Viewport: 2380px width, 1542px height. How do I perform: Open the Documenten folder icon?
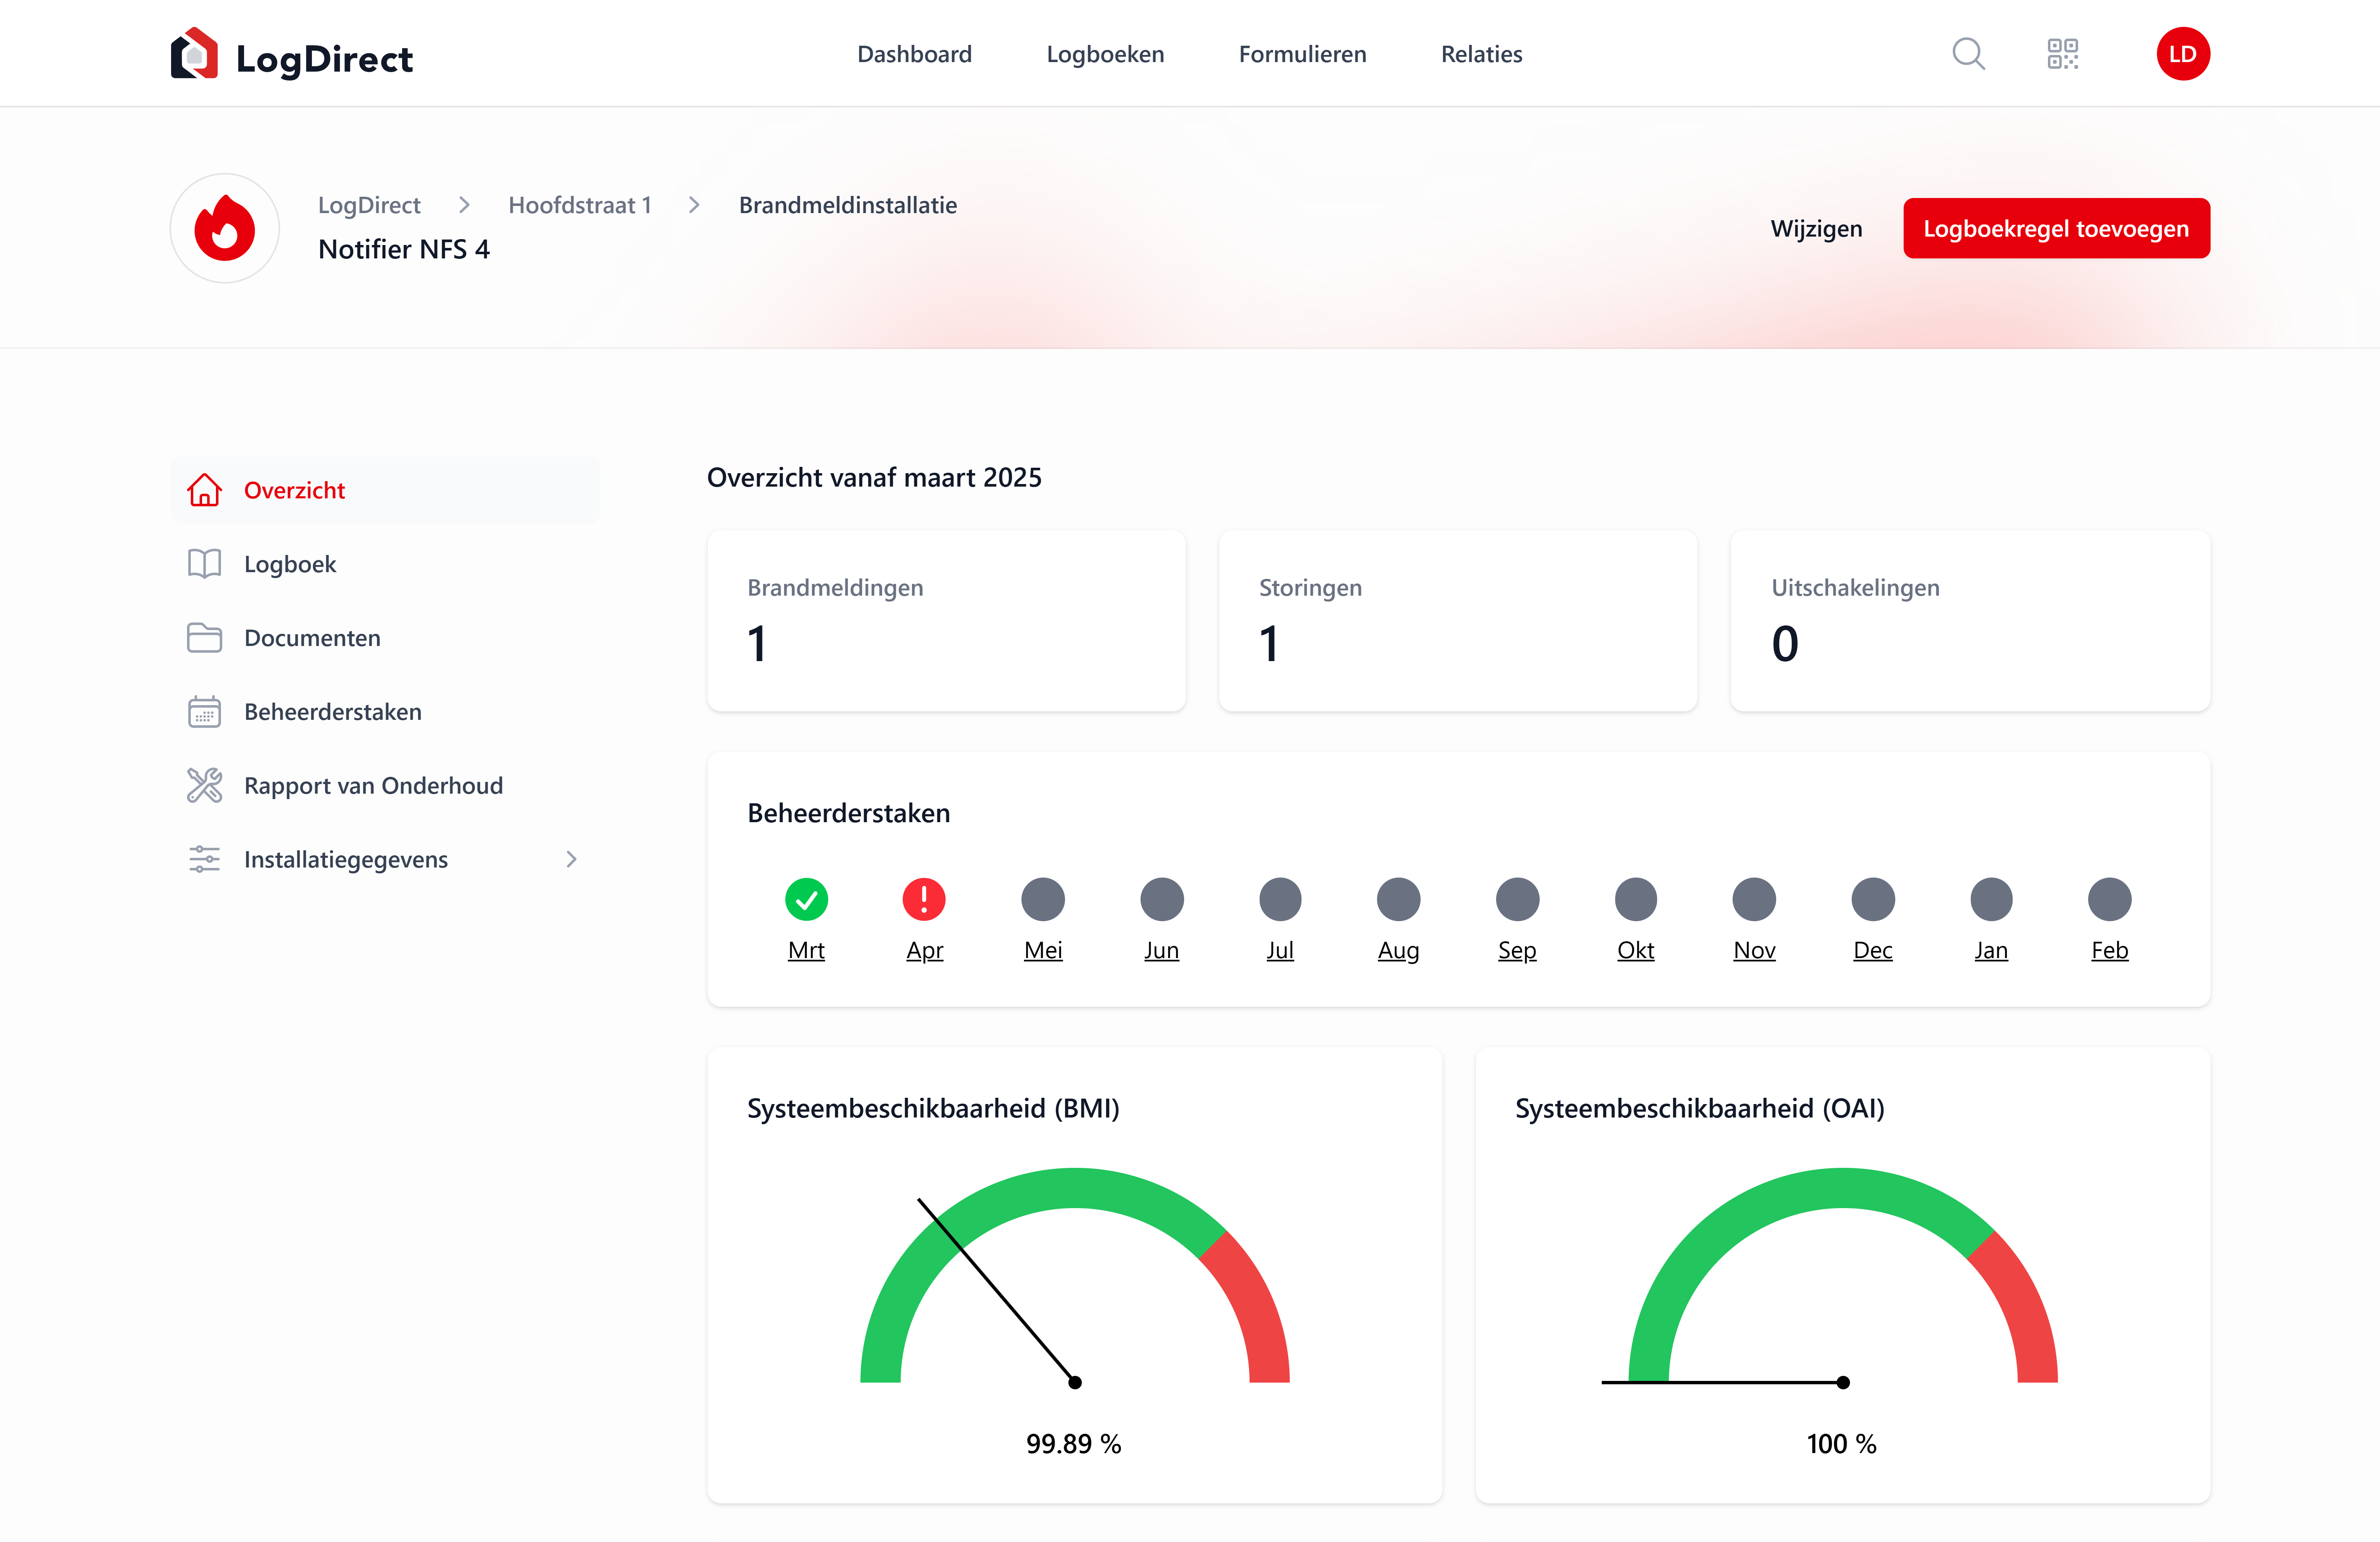click(x=204, y=638)
